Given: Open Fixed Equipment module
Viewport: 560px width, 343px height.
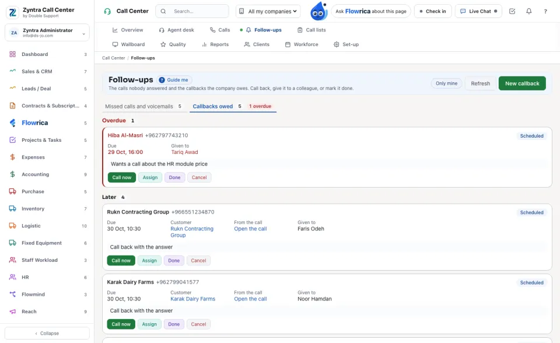Looking at the screenshot, I should (x=47, y=243).
